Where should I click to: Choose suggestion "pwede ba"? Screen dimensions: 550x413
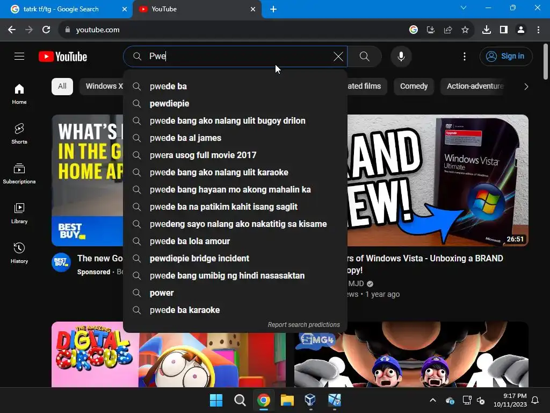click(x=235, y=87)
